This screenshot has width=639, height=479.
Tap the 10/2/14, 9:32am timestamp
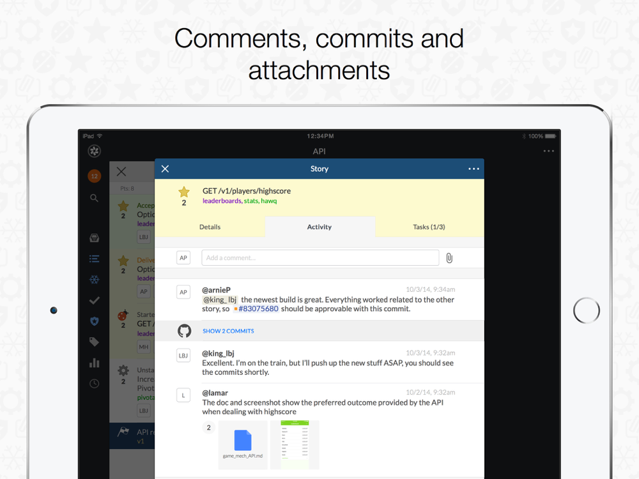tap(430, 393)
